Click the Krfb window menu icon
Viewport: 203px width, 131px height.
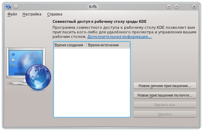click(8, 7)
